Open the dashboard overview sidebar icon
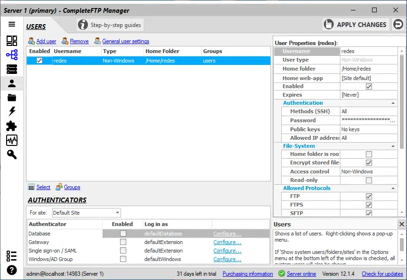Viewport: 407px width, 280px height. tap(12, 41)
